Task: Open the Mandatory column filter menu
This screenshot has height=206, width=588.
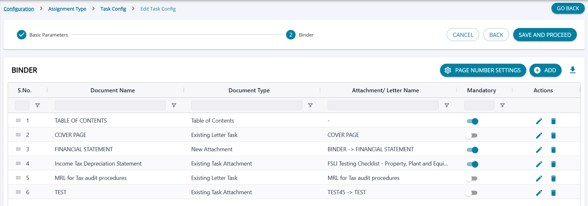Action: point(502,105)
